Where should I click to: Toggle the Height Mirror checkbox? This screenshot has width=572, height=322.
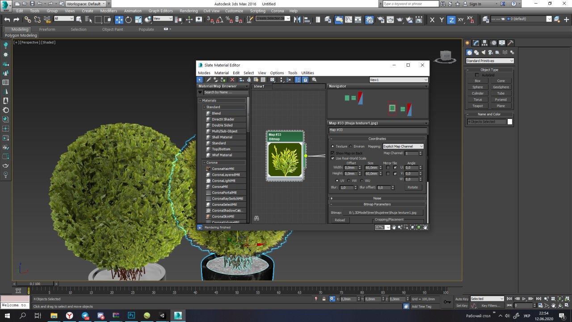[388, 174]
